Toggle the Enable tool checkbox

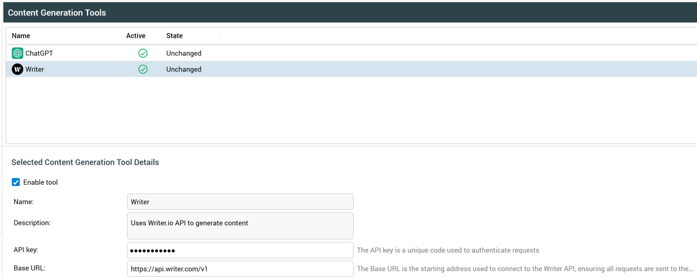coord(16,182)
